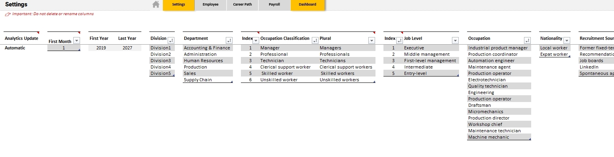Open the Settings tab

point(179,5)
